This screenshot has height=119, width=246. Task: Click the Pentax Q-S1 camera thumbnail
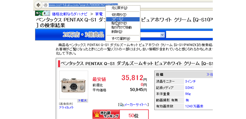pos(74,85)
